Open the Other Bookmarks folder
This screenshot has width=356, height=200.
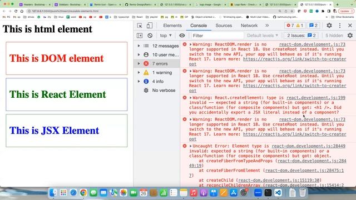click(x=343, y=17)
